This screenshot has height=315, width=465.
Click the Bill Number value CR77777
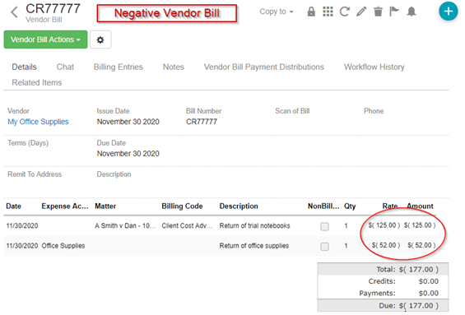point(202,122)
